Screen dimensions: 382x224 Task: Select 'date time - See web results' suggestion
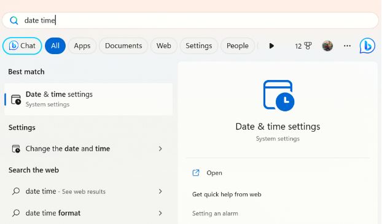click(88, 191)
